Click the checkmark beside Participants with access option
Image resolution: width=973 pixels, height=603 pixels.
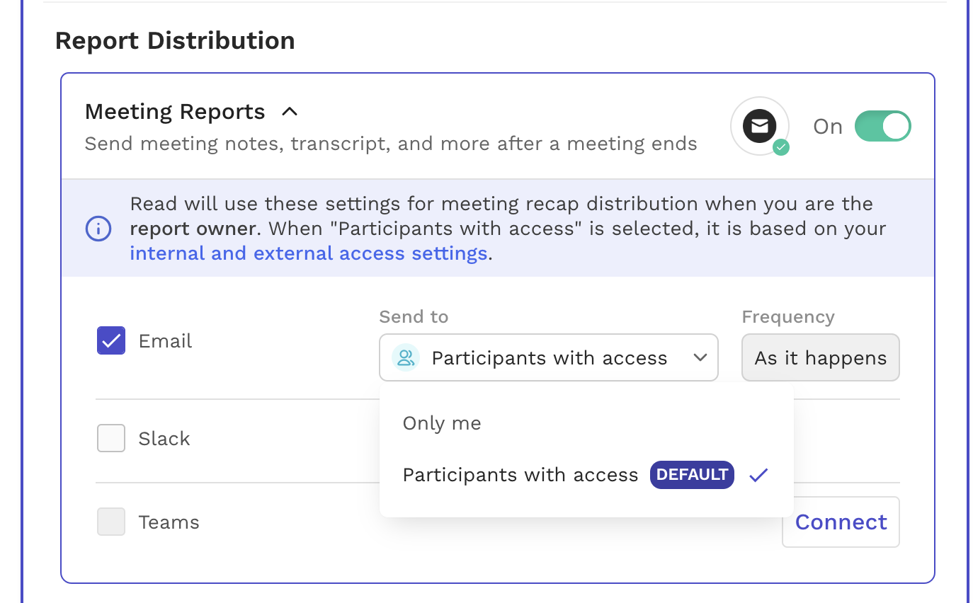pos(758,475)
